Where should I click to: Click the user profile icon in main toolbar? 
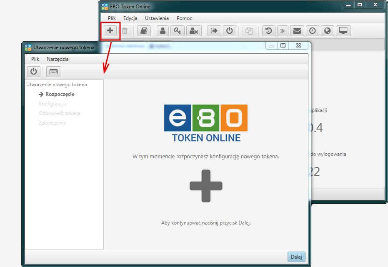point(163,31)
